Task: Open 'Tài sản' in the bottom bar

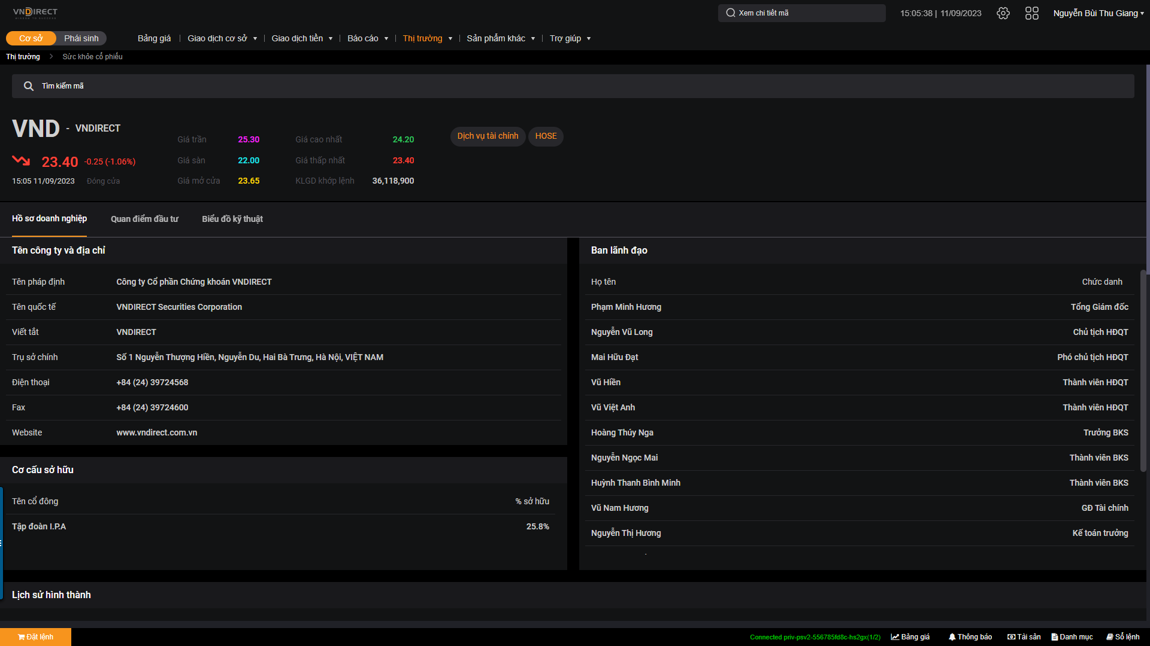Action: pos(1024,637)
